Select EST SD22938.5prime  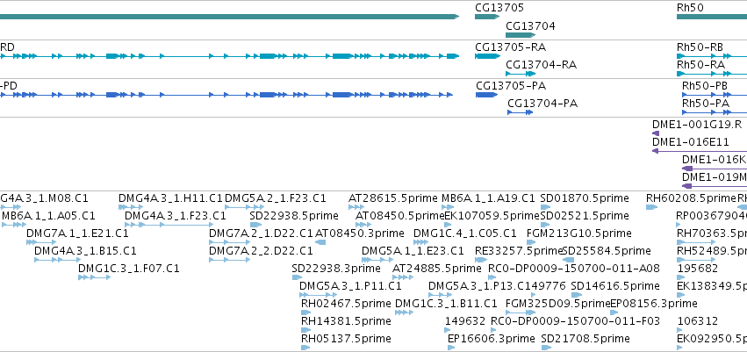(255, 225)
